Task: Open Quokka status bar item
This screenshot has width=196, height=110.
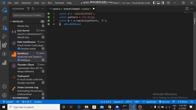Action: (38, 102)
